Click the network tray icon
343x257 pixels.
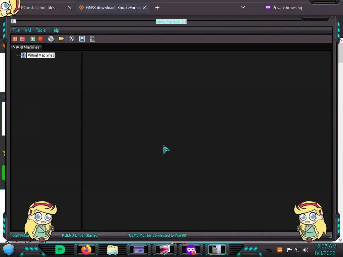(x=298, y=250)
